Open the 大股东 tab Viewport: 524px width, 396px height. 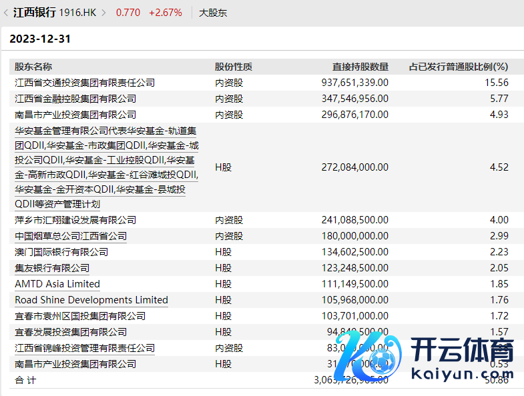(213, 13)
